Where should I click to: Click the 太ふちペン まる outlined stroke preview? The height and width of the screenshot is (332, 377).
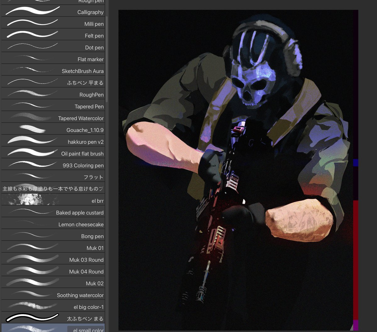[x=32, y=317]
